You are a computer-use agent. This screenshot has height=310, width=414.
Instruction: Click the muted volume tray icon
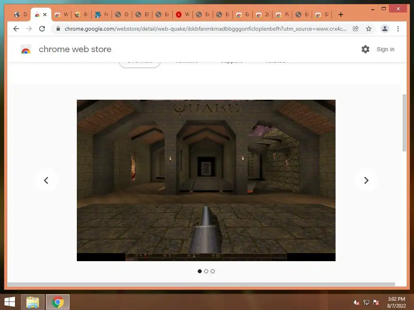(x=356, y=302)
